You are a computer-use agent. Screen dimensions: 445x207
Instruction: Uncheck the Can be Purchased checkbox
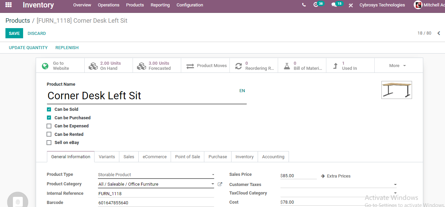point(49,118)
